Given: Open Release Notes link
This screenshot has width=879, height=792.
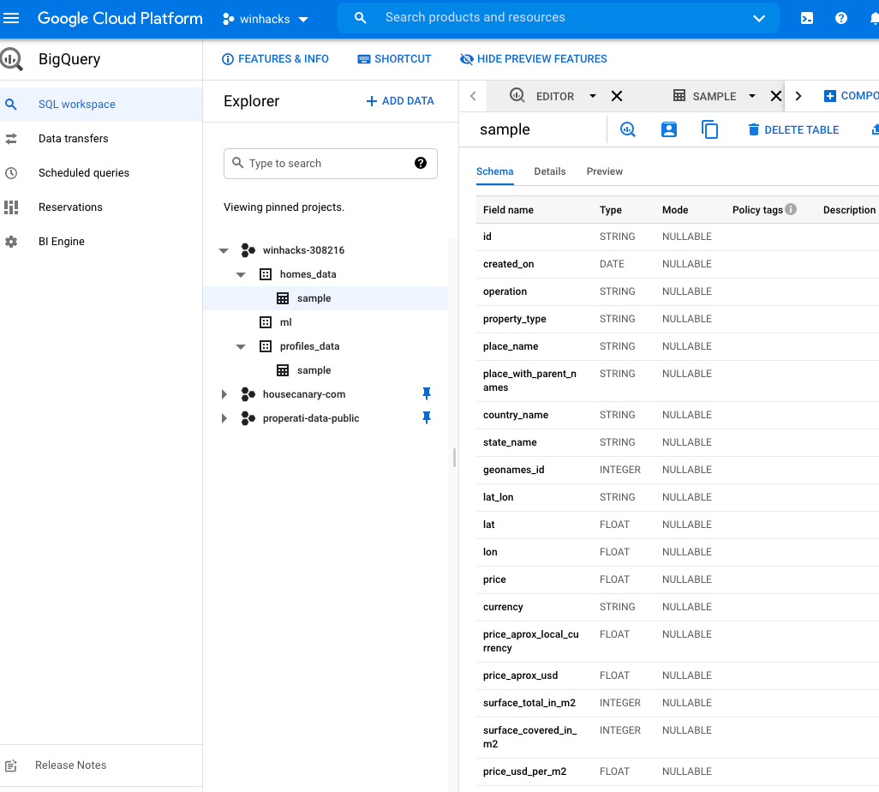Looking at the screenshot, I should [70, 765].
